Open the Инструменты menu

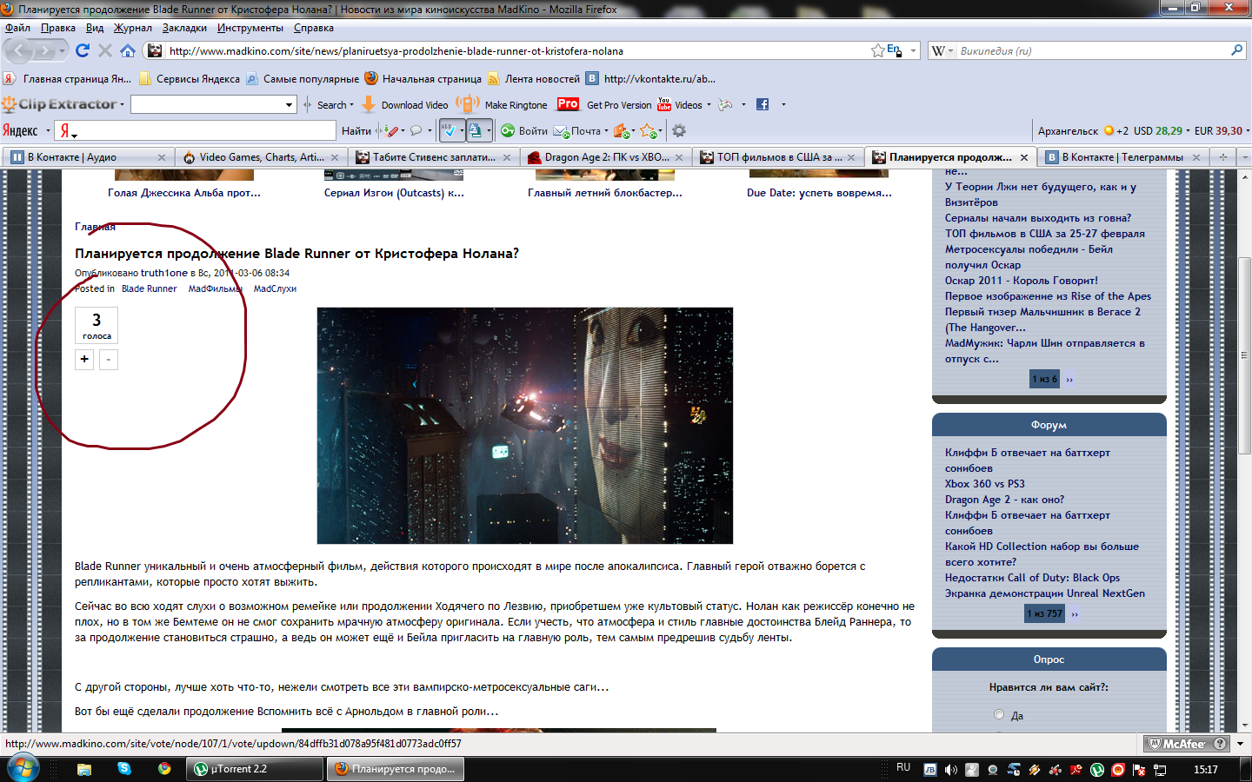pos(250,28)
